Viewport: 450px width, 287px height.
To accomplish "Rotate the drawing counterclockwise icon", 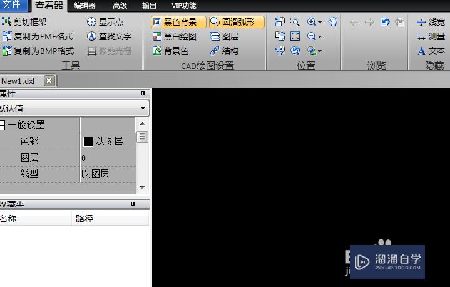I will pos(280,22).
